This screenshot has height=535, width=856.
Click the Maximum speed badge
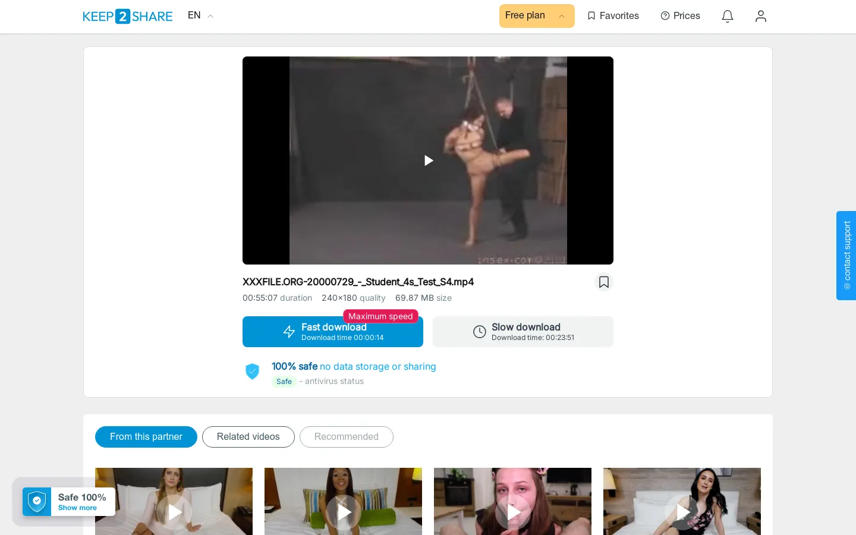pyautogui.click(x=380, y=316)
